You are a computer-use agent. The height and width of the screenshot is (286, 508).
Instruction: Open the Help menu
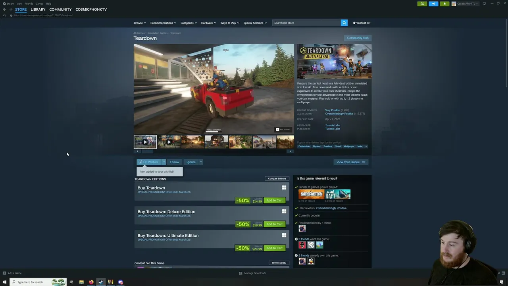point(48,4)
